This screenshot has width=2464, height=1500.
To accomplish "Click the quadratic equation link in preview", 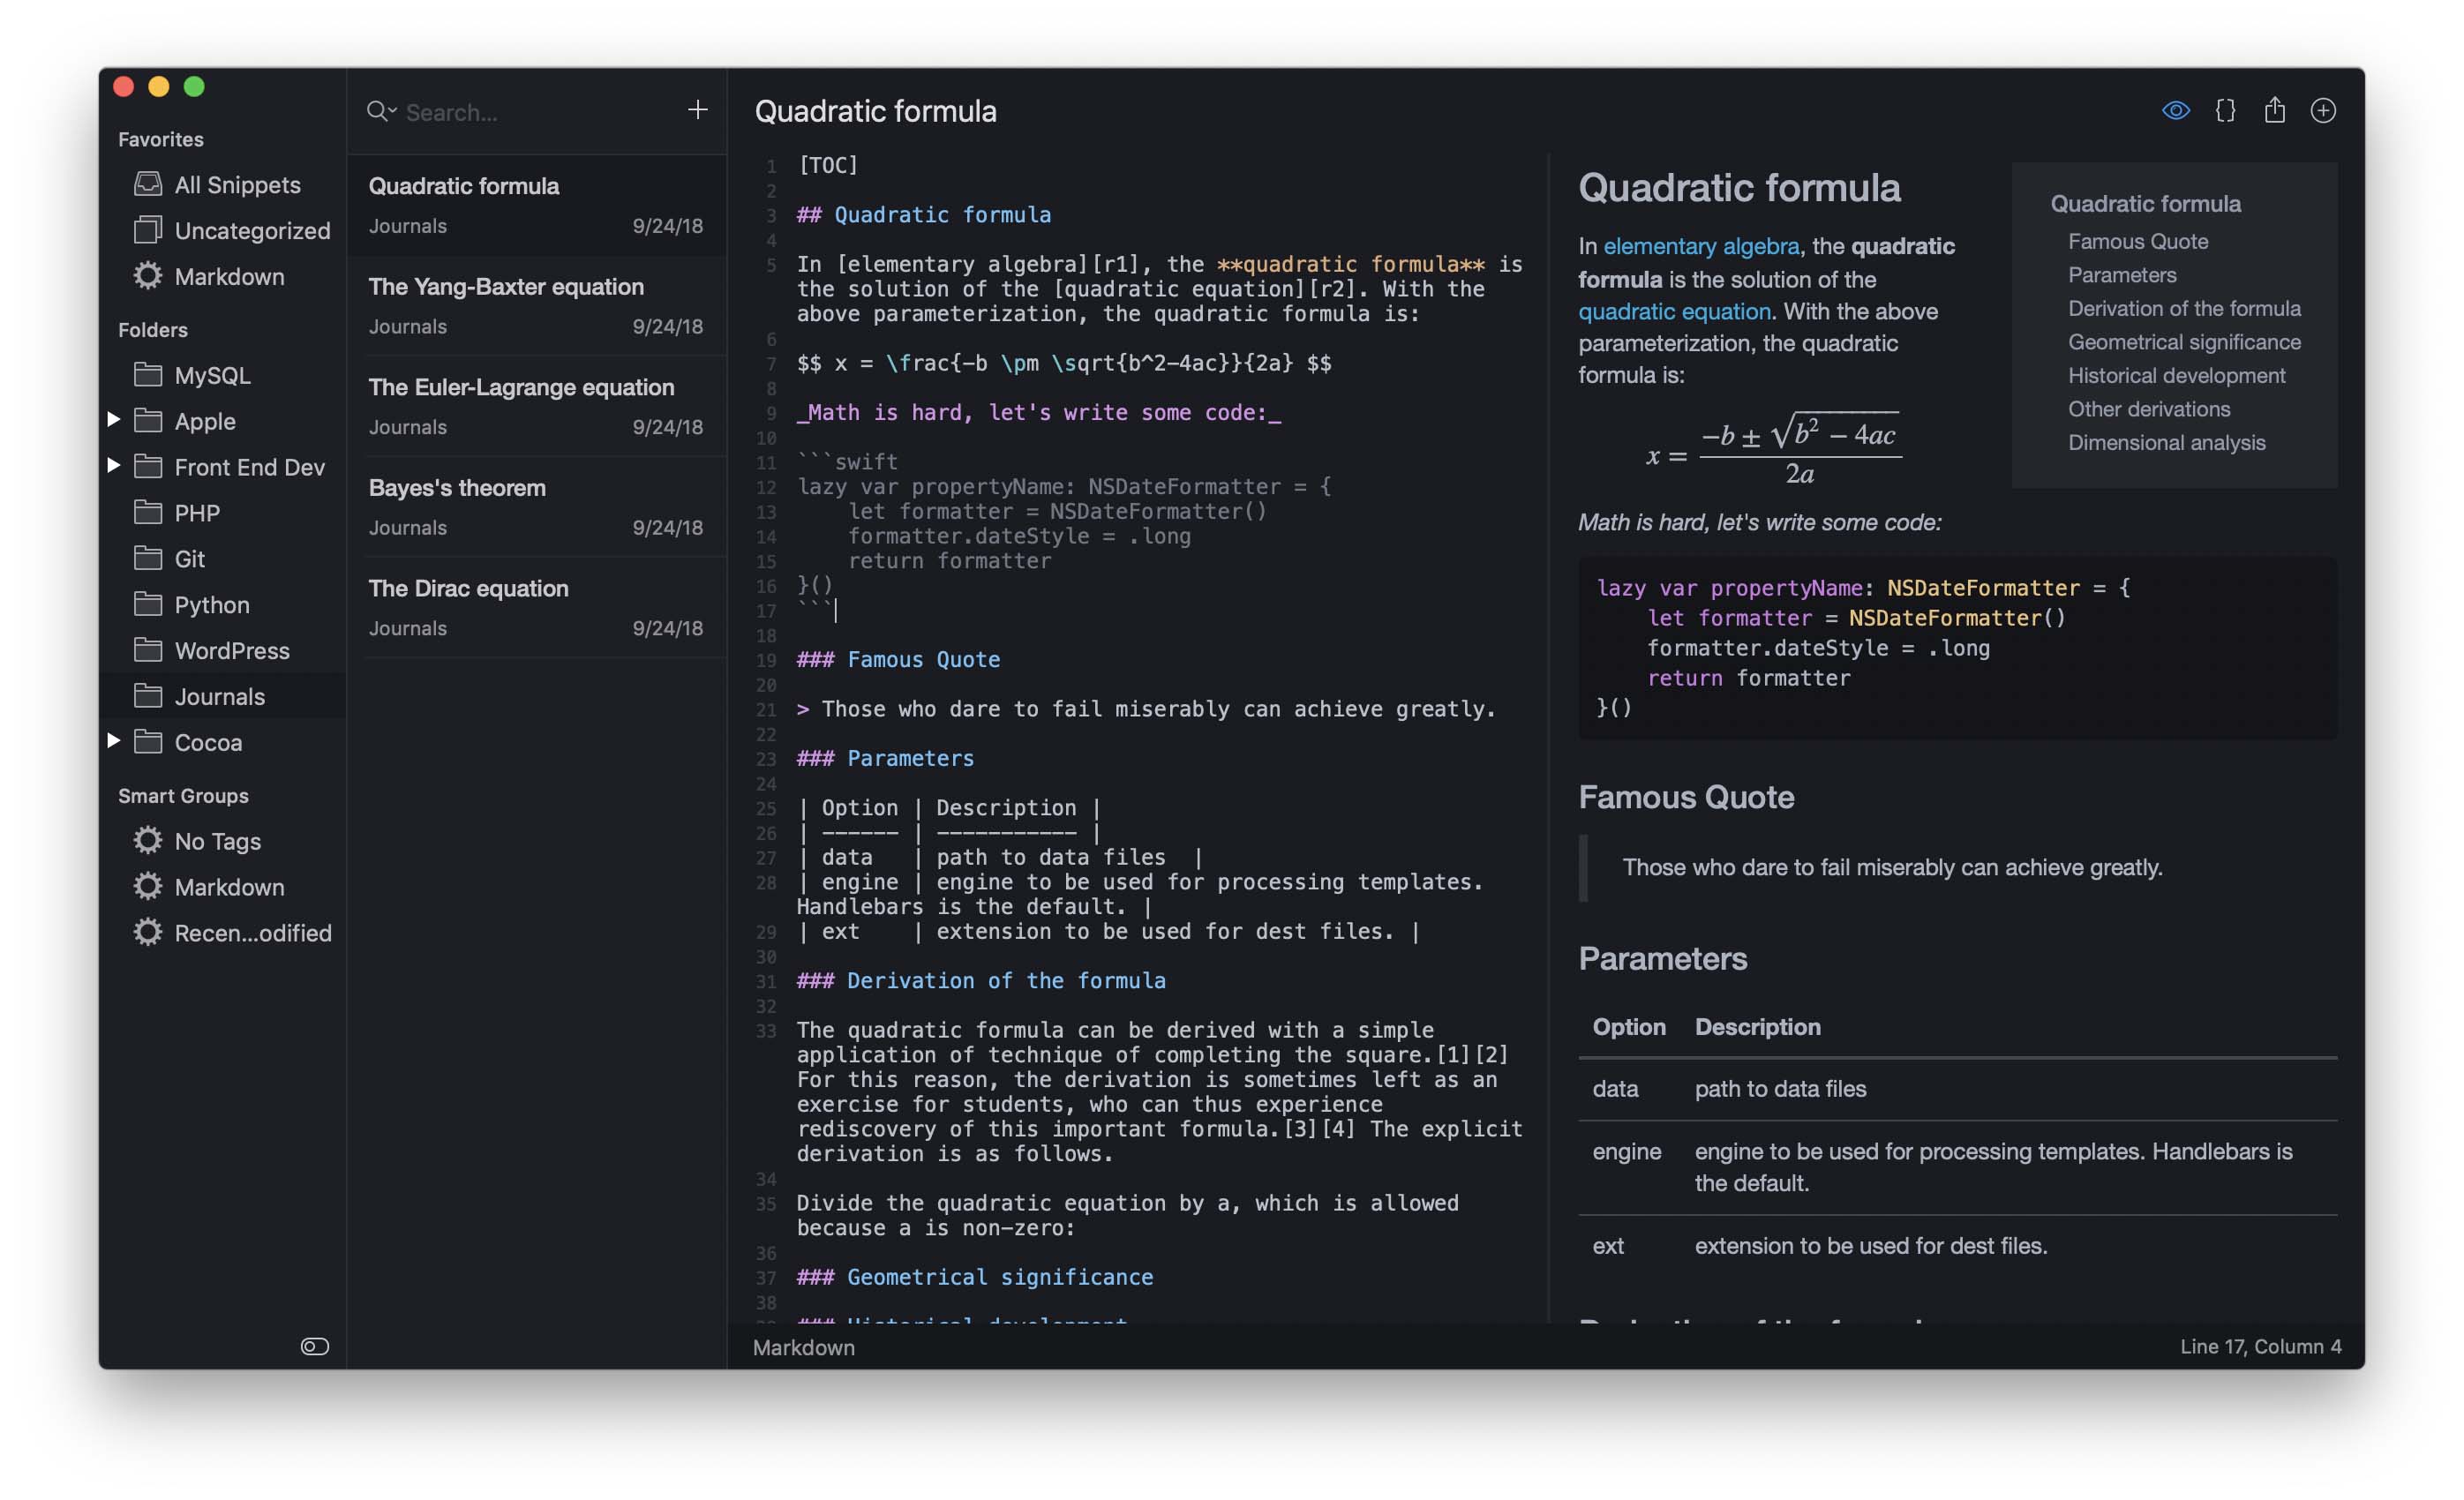I will 1674,311.
